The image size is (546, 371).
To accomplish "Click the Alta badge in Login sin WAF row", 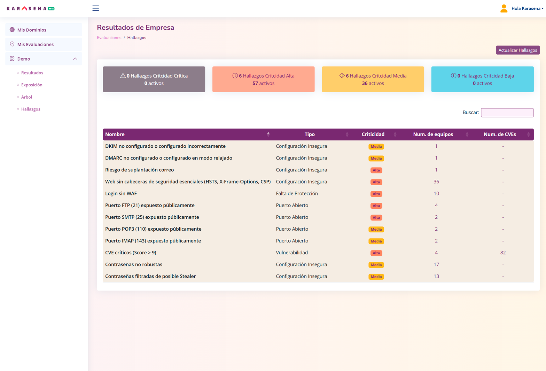I will point(376,194).
